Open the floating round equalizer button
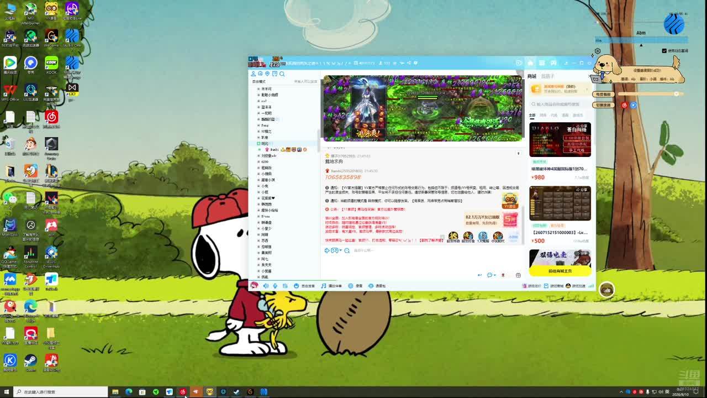Viewport: 707px width, 398px height. pyautogui.click(x=607, y=290)
